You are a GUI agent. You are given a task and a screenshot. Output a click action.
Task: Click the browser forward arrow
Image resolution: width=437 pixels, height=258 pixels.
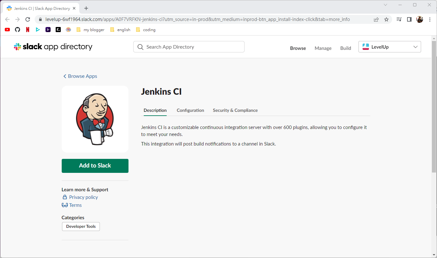point(17,19)
